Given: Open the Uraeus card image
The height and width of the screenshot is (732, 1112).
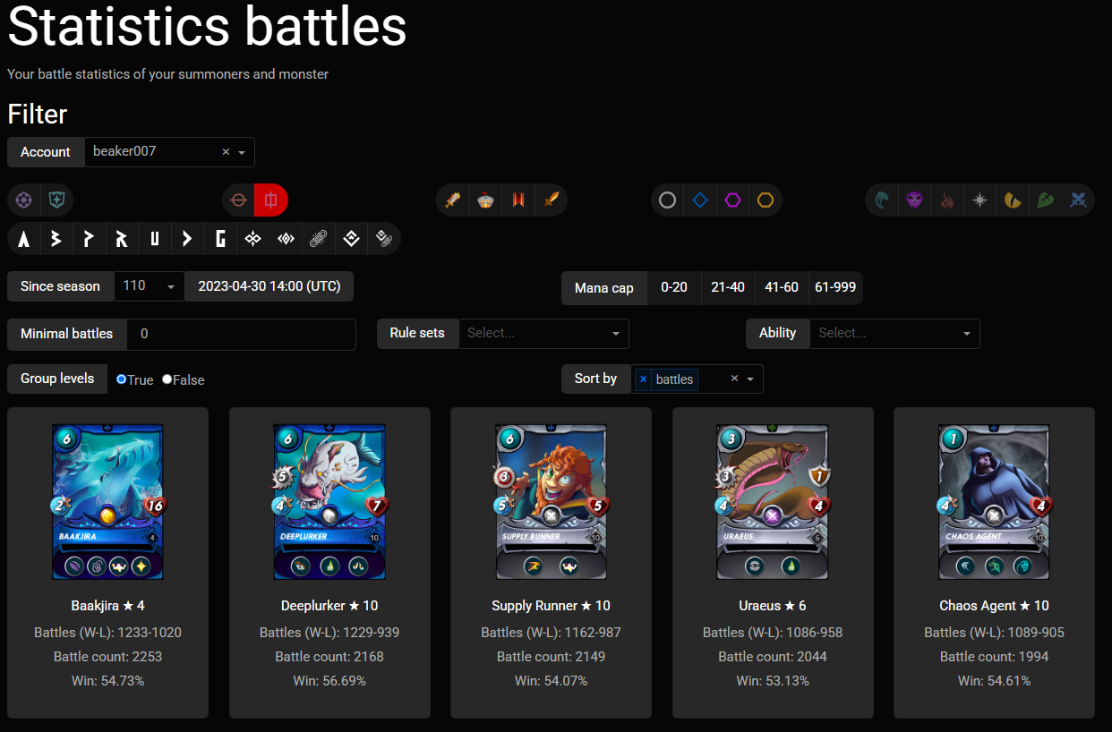Looking at the screenshot, I should (773, 502).
